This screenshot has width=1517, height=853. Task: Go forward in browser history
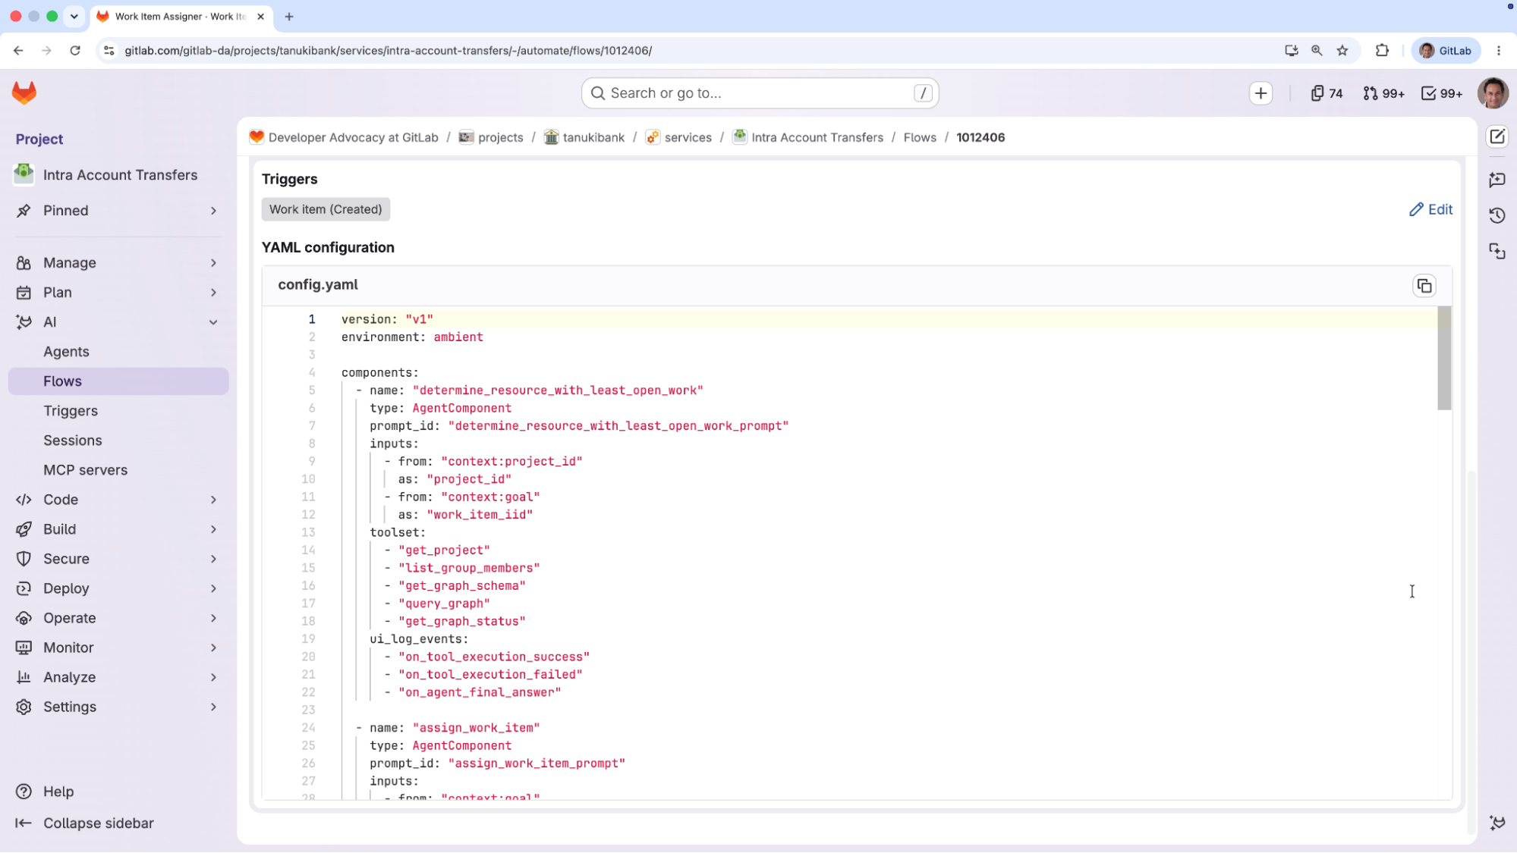pos(46,51)
